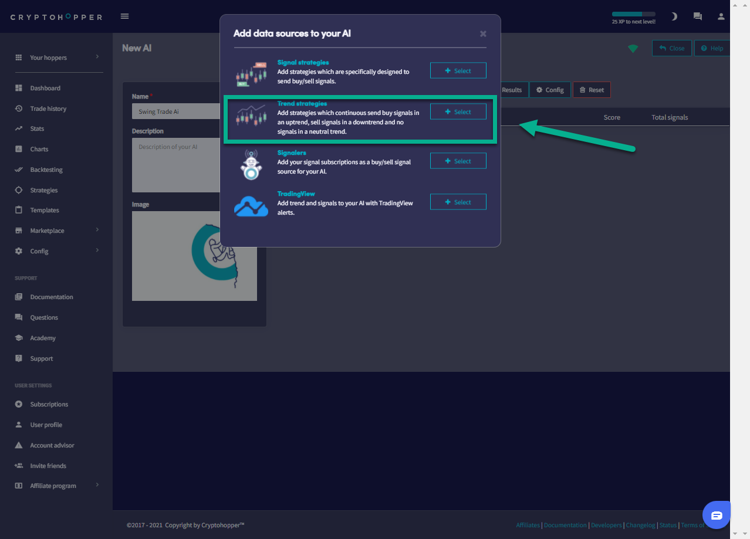Click the Signalers robot icon
Image resolution: width=750 pixels, height=539 pixels.
point(251,164)
